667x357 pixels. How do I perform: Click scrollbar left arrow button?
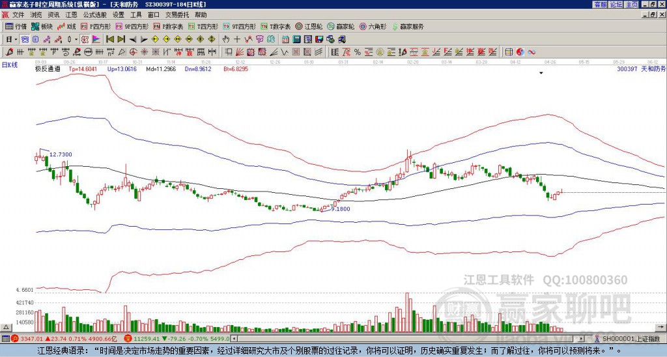pos(234,339)
